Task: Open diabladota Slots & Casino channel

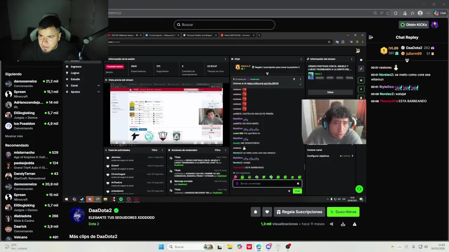Action: (32, 218)
